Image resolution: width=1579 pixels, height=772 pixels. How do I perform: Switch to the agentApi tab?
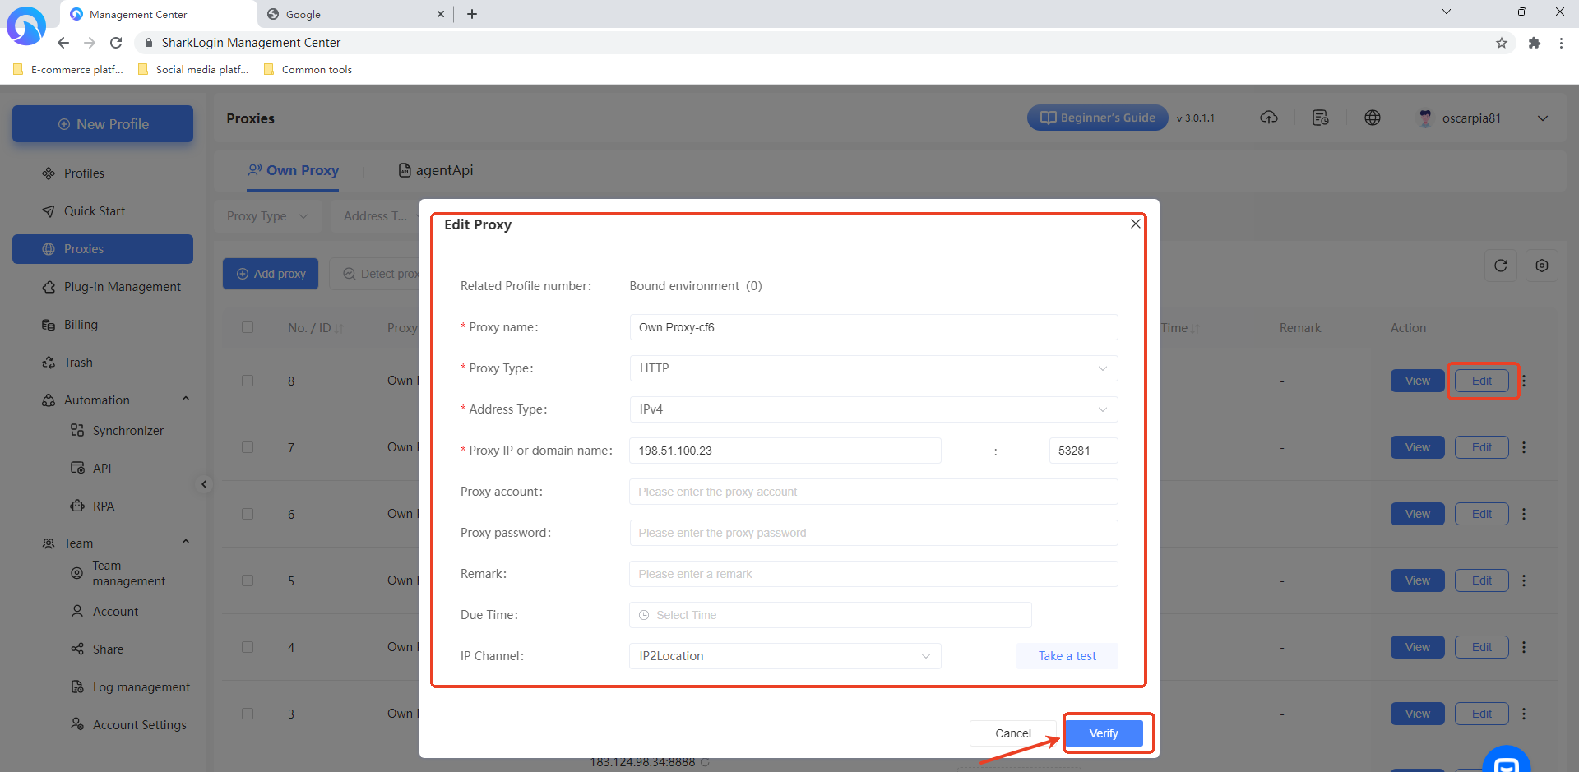tap(436, 170)
